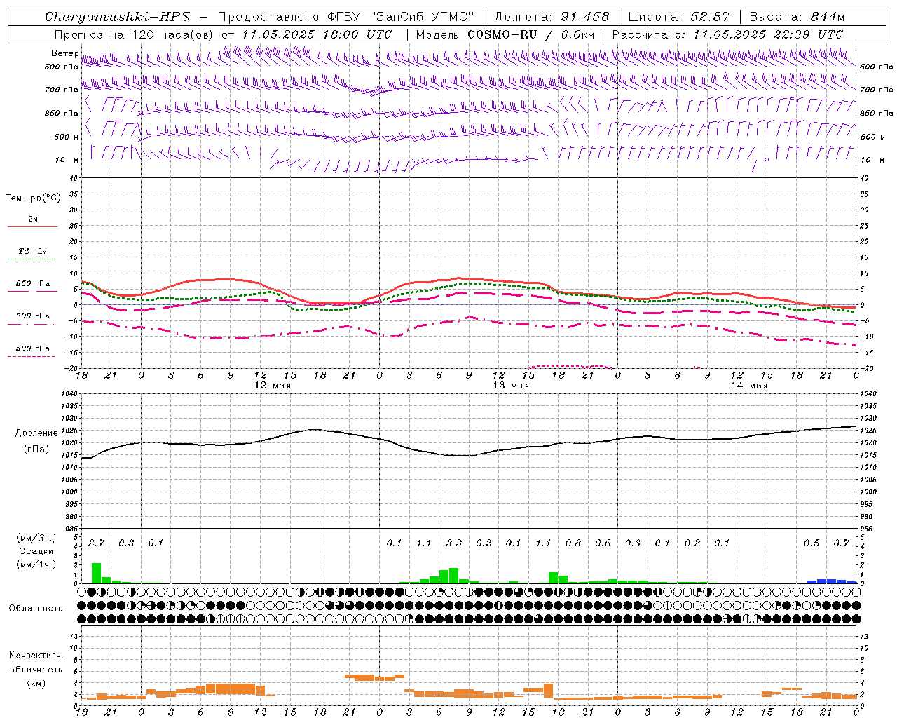This screenshot has width=897, height=718.
Task: Click the '(мм/1ч.)' precipitation unit label
Action: [x=36, y=564]
